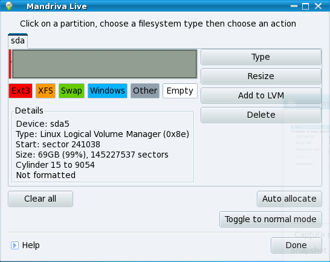330x262 pixels.
Task: Click the Linux Logical Volume Manager type line
Action: point(103,134)
